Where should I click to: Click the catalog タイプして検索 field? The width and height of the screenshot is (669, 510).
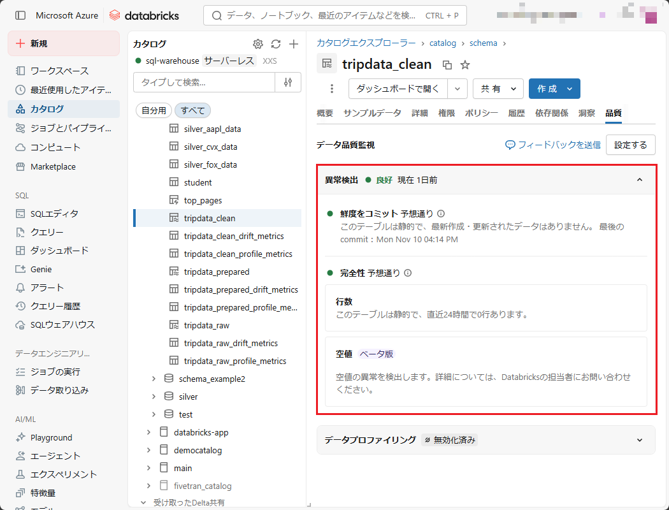pyautogui.click(x=204, y=82)
